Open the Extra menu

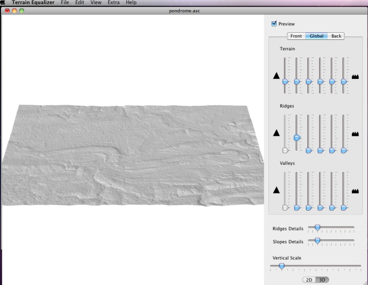click(x=113, y=3)
